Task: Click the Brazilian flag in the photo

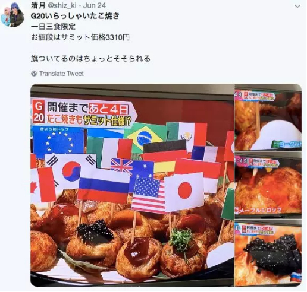Action: (145, 137)
